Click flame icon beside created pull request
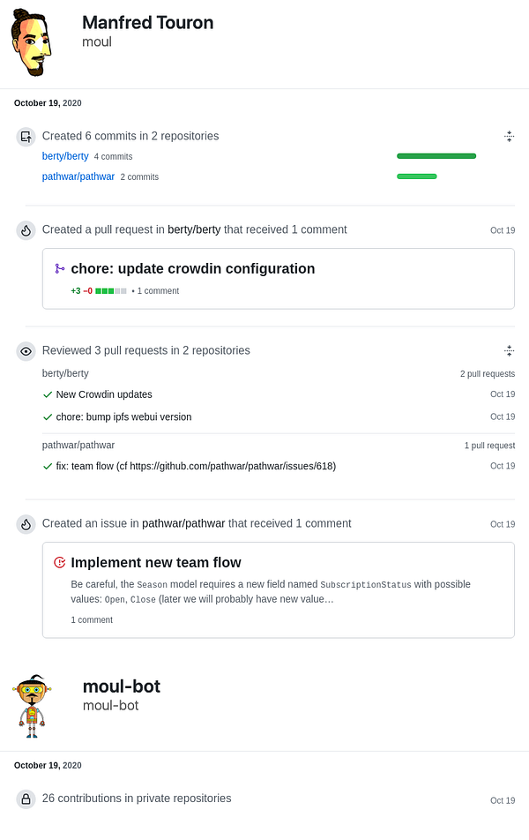The height and width of the screenshot is (840, 529). tap(26, 230)
